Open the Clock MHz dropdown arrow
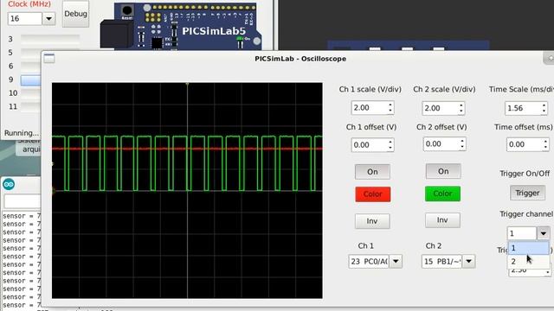Image resolution: width=554 pixels, height=311 pixels. click(x=49, y=18)
